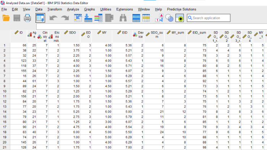Open the Data menu
This screenshot has width=267, height=150.
pos(39,10)
